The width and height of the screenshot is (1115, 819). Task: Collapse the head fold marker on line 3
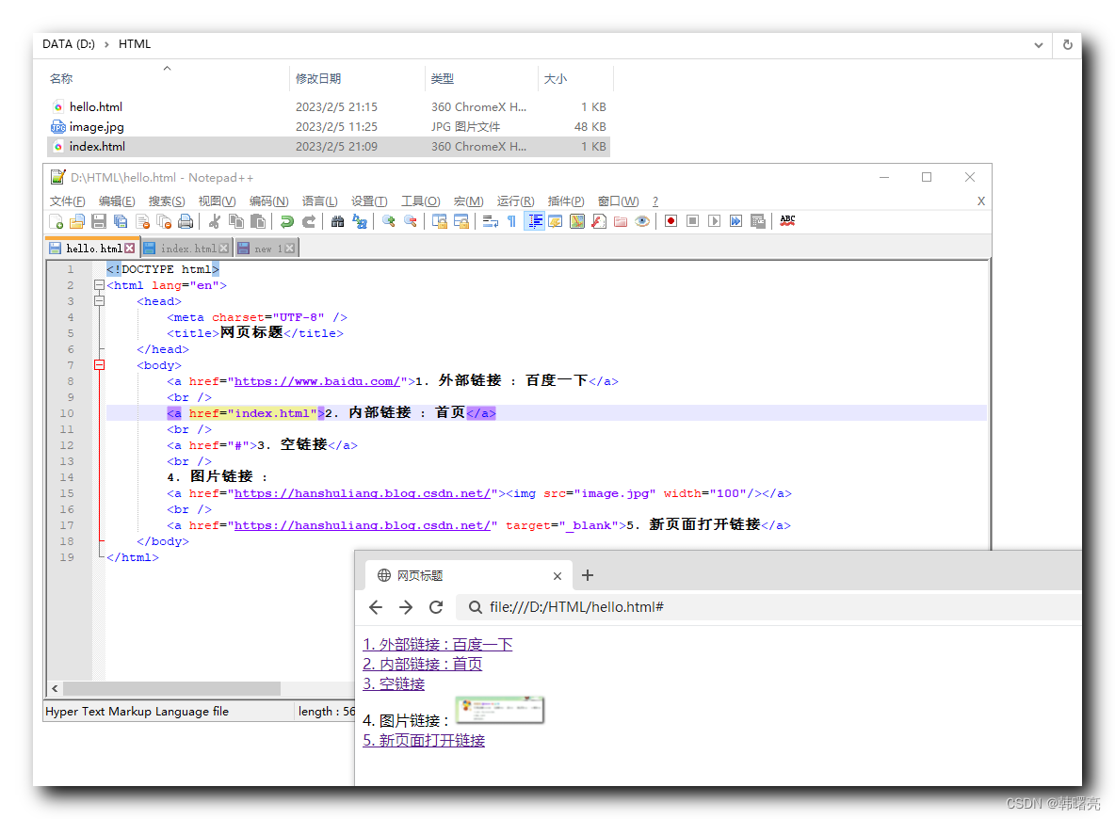[x=100, y=301]
